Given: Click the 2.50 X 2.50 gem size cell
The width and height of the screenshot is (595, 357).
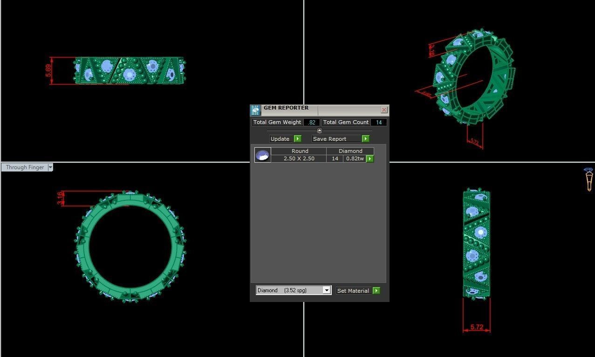Looking at the screenshot, I should coord(300,158).
